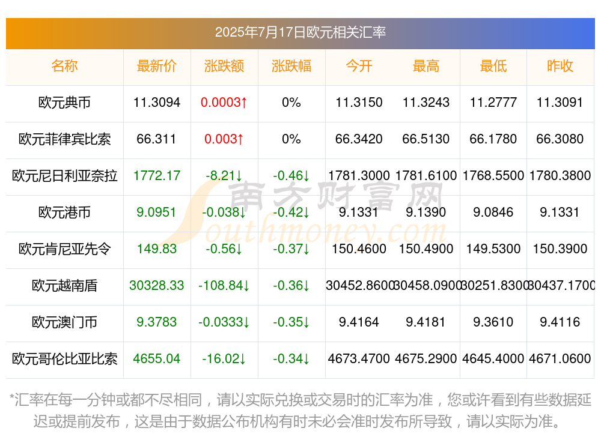This screenshot has height=440, width=601.
Task: Click open price 66.3420
Action: pyautogui.click(x=359, y=139)
